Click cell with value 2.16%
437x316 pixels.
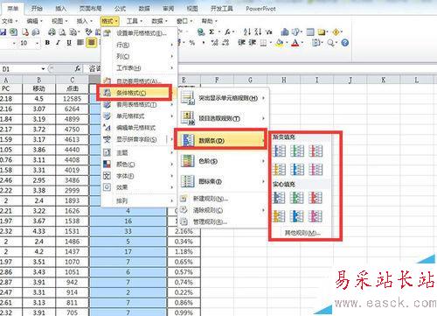coord(184,231)
